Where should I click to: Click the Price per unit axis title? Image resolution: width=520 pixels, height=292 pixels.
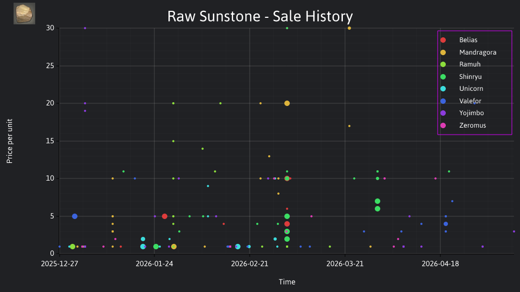pos(10,141)
